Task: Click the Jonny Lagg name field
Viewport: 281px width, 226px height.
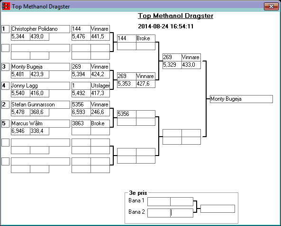Action: pyautogui.click(x=40, y=86)
